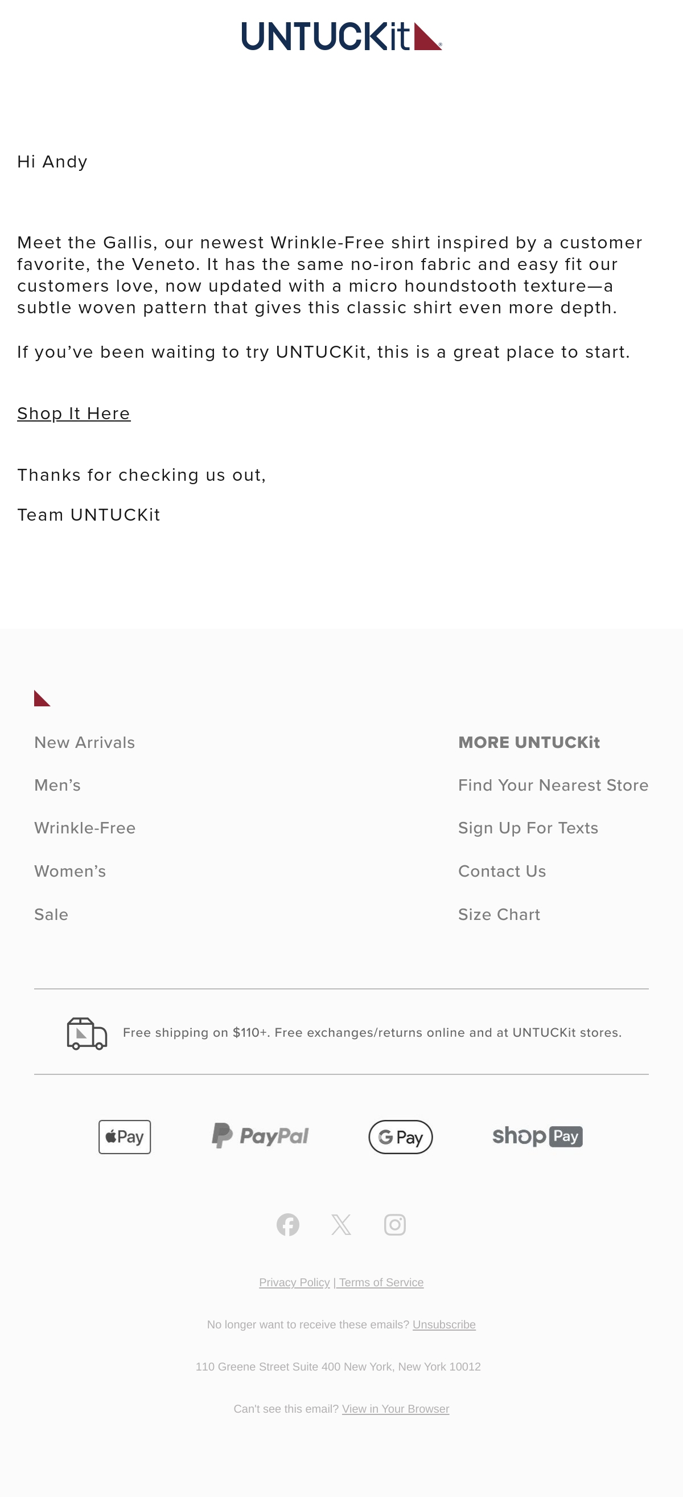Click View in Your Browser
683x1497 pixels.
click(x=396, y=1409)
